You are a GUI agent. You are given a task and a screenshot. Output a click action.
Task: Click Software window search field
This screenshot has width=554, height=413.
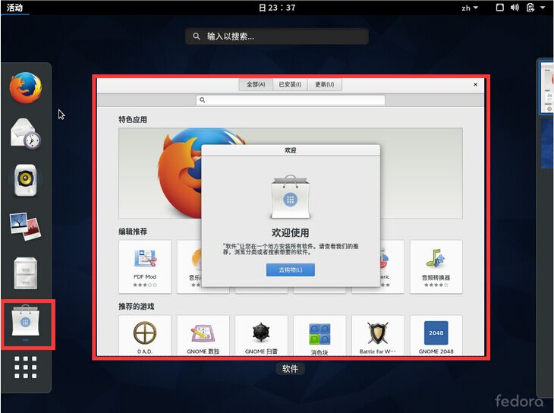coord(291,100)
